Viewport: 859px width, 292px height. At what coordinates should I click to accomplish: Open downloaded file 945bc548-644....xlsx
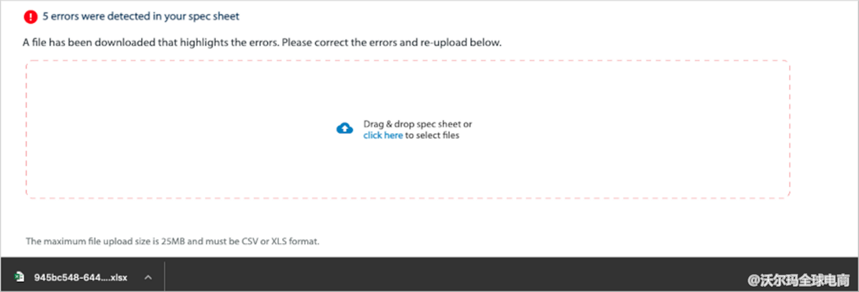pos(81,277)
